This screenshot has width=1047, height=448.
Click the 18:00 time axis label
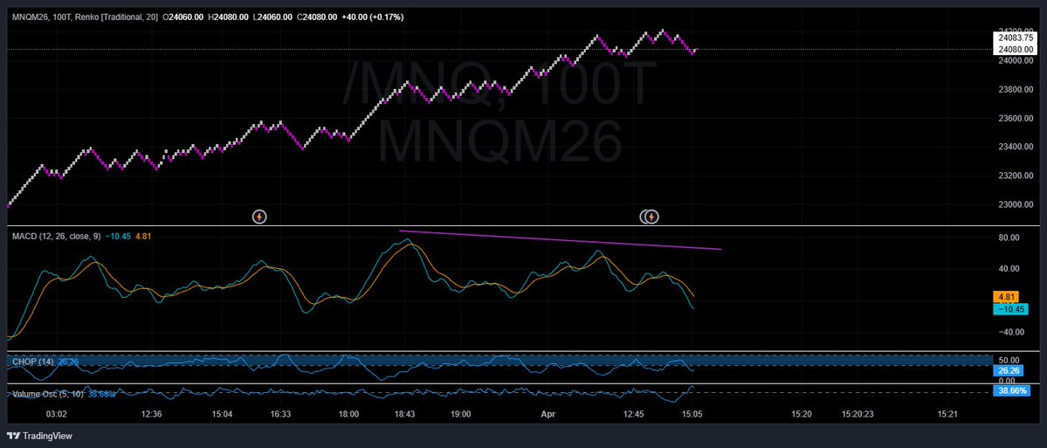[x=349, y=414]
